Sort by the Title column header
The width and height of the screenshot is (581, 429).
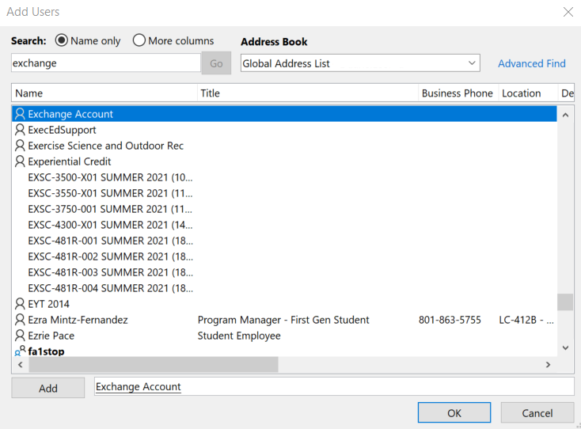coord(308,93)
